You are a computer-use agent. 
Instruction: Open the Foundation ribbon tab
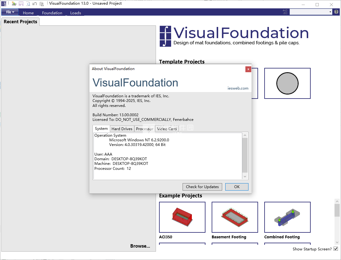tap(52, 13)
